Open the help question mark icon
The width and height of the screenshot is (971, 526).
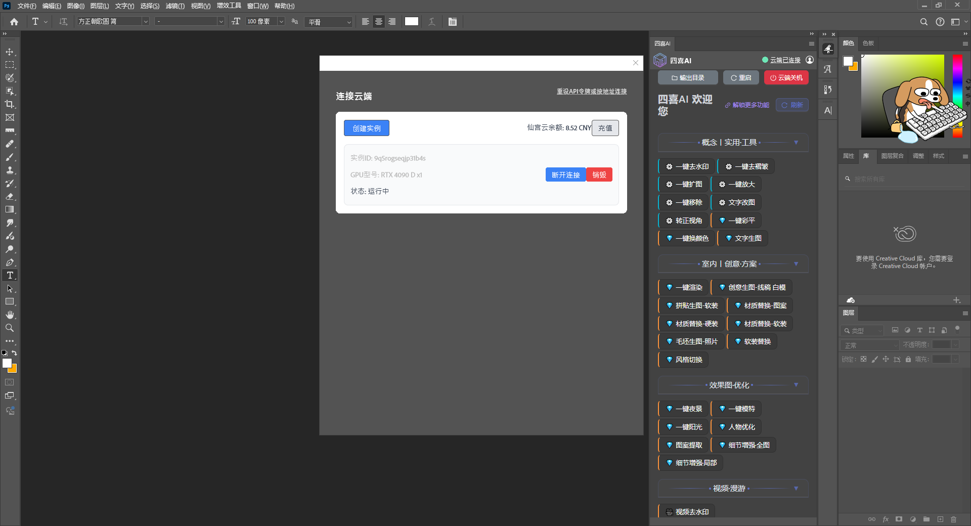pos(940,22)
